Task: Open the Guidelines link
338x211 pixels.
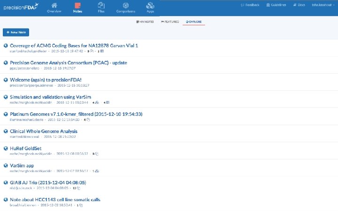Action: [276, 5]
